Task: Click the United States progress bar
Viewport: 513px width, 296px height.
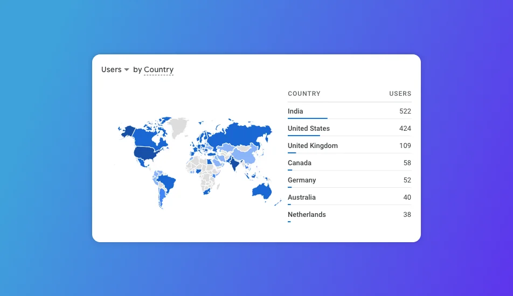Action: click(x=303, y=136)
